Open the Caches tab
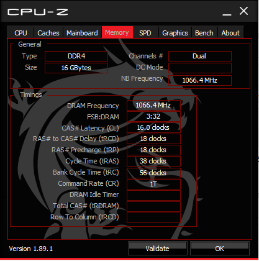This screenshot has width=259, height=261. click(48, 32)
